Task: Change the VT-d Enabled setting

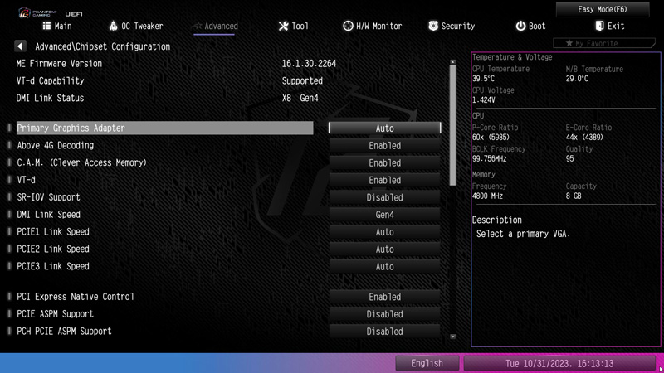Action: (x=384, y=180)
